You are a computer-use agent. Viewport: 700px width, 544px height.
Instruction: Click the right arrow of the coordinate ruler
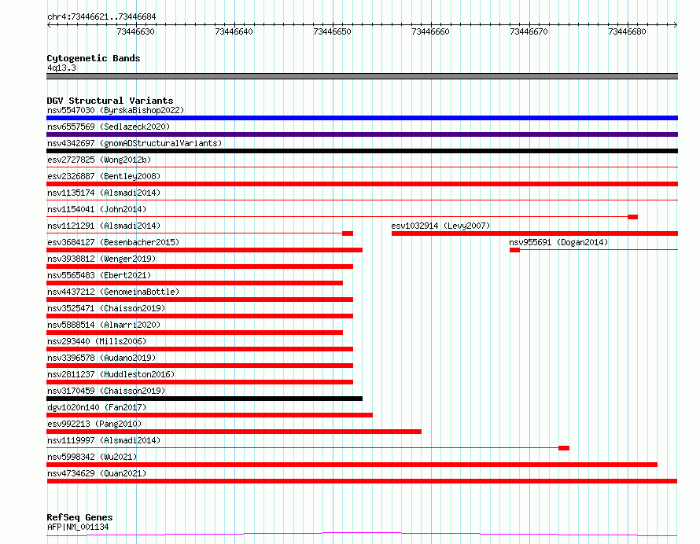pos(676,24)
